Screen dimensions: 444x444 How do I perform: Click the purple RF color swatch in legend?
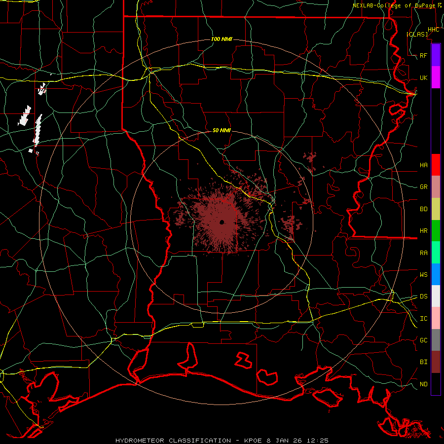click(436, 55)
